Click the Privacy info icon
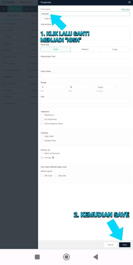 coord(49,150)
